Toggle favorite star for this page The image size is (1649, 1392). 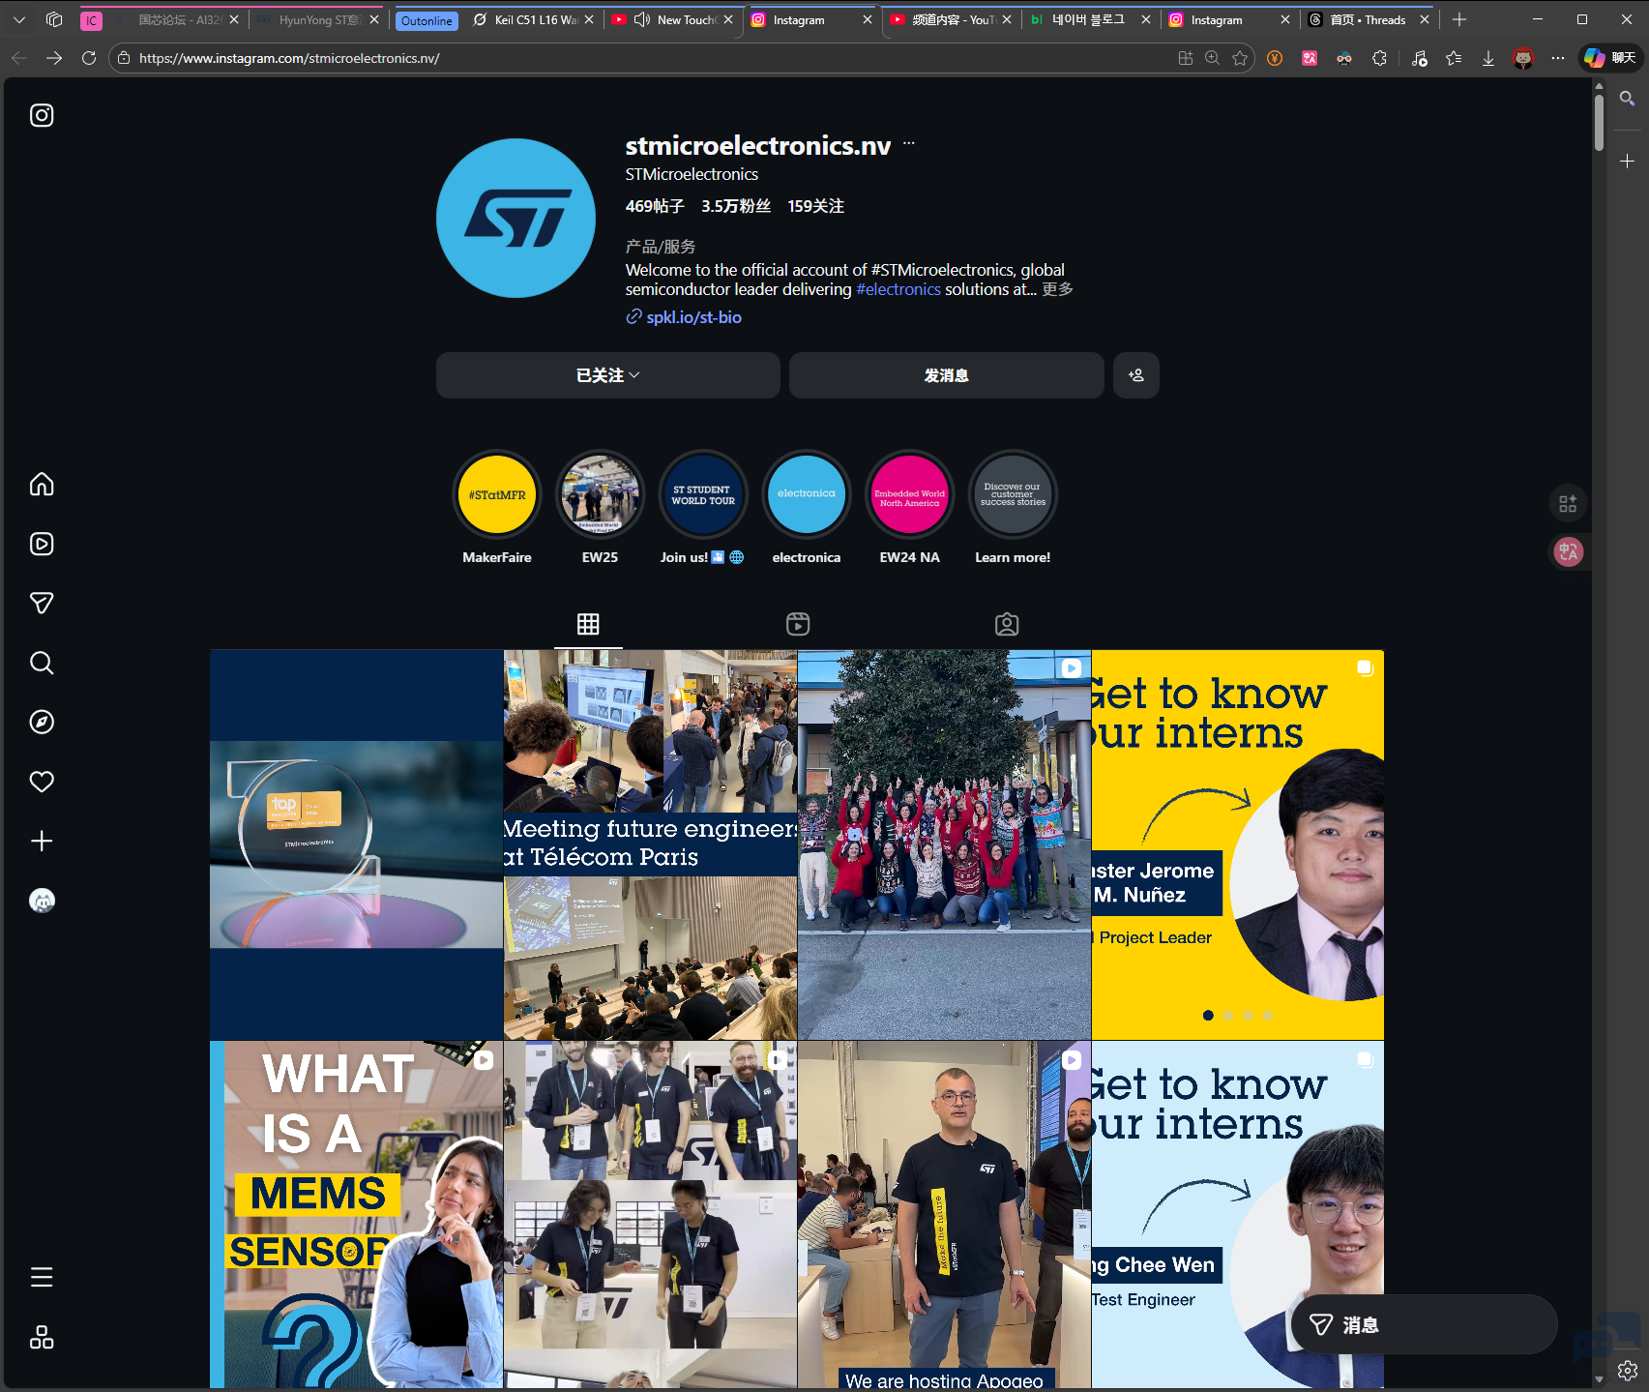coord(1240,58)
